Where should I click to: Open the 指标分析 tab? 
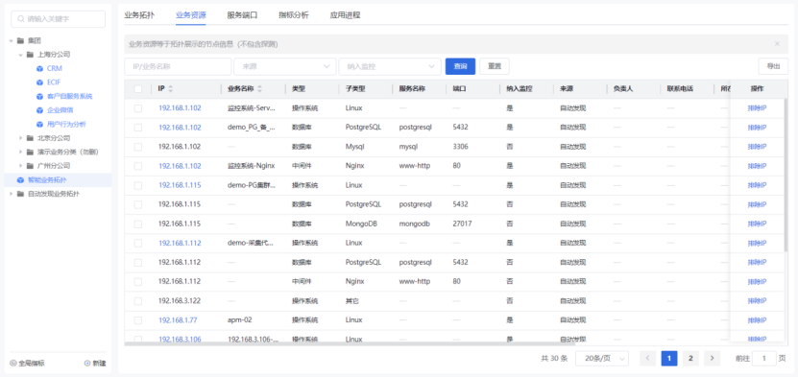pos(294,14)
